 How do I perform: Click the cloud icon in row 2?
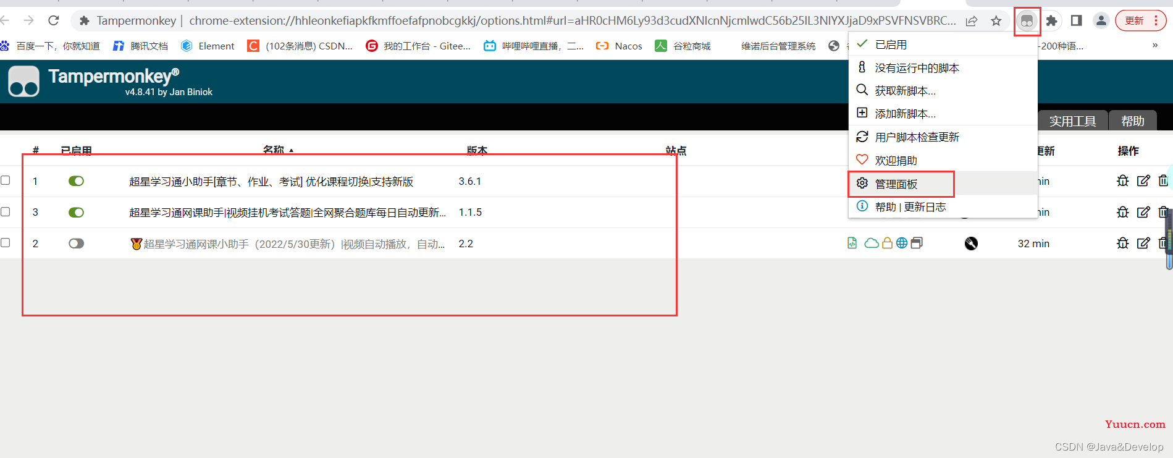pyautogui.click(x=872, y=243)
